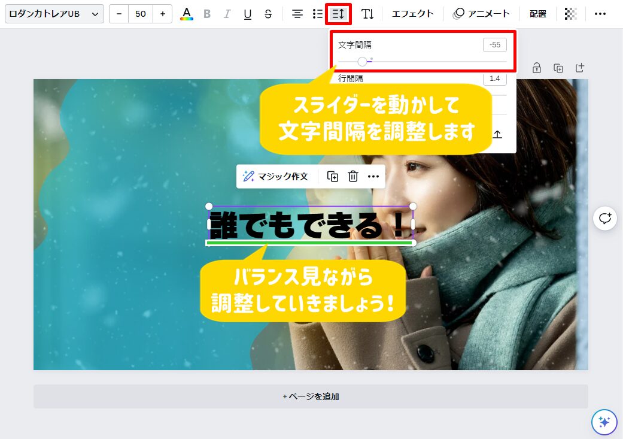Toggle underline formatting

[x=248, y=14]
